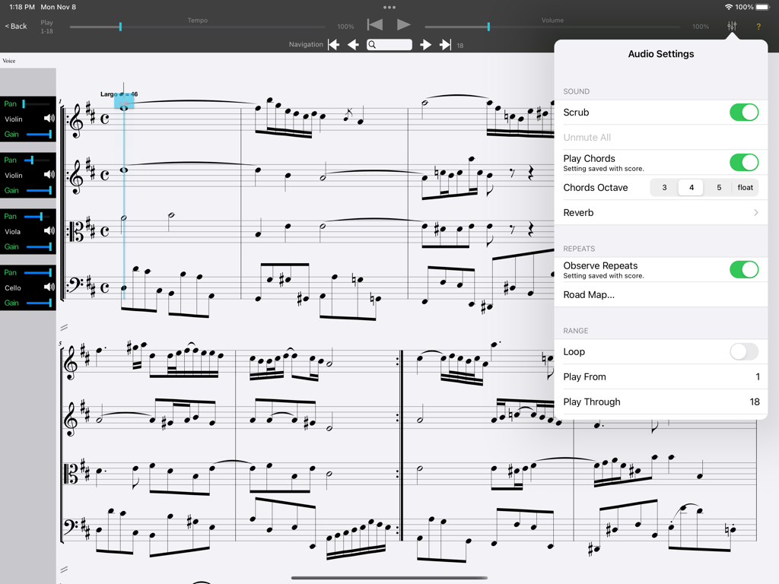Select float in Chords Octave control

coord(745,187)
